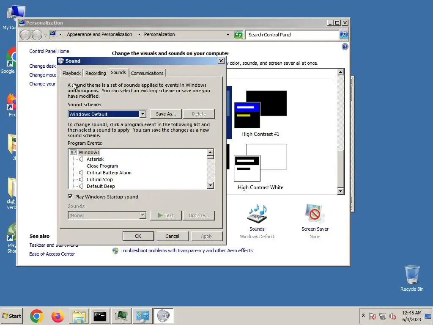Click the Sound speaker taskbar button
This screenshot has height=325, width=433.
(164, 316)
